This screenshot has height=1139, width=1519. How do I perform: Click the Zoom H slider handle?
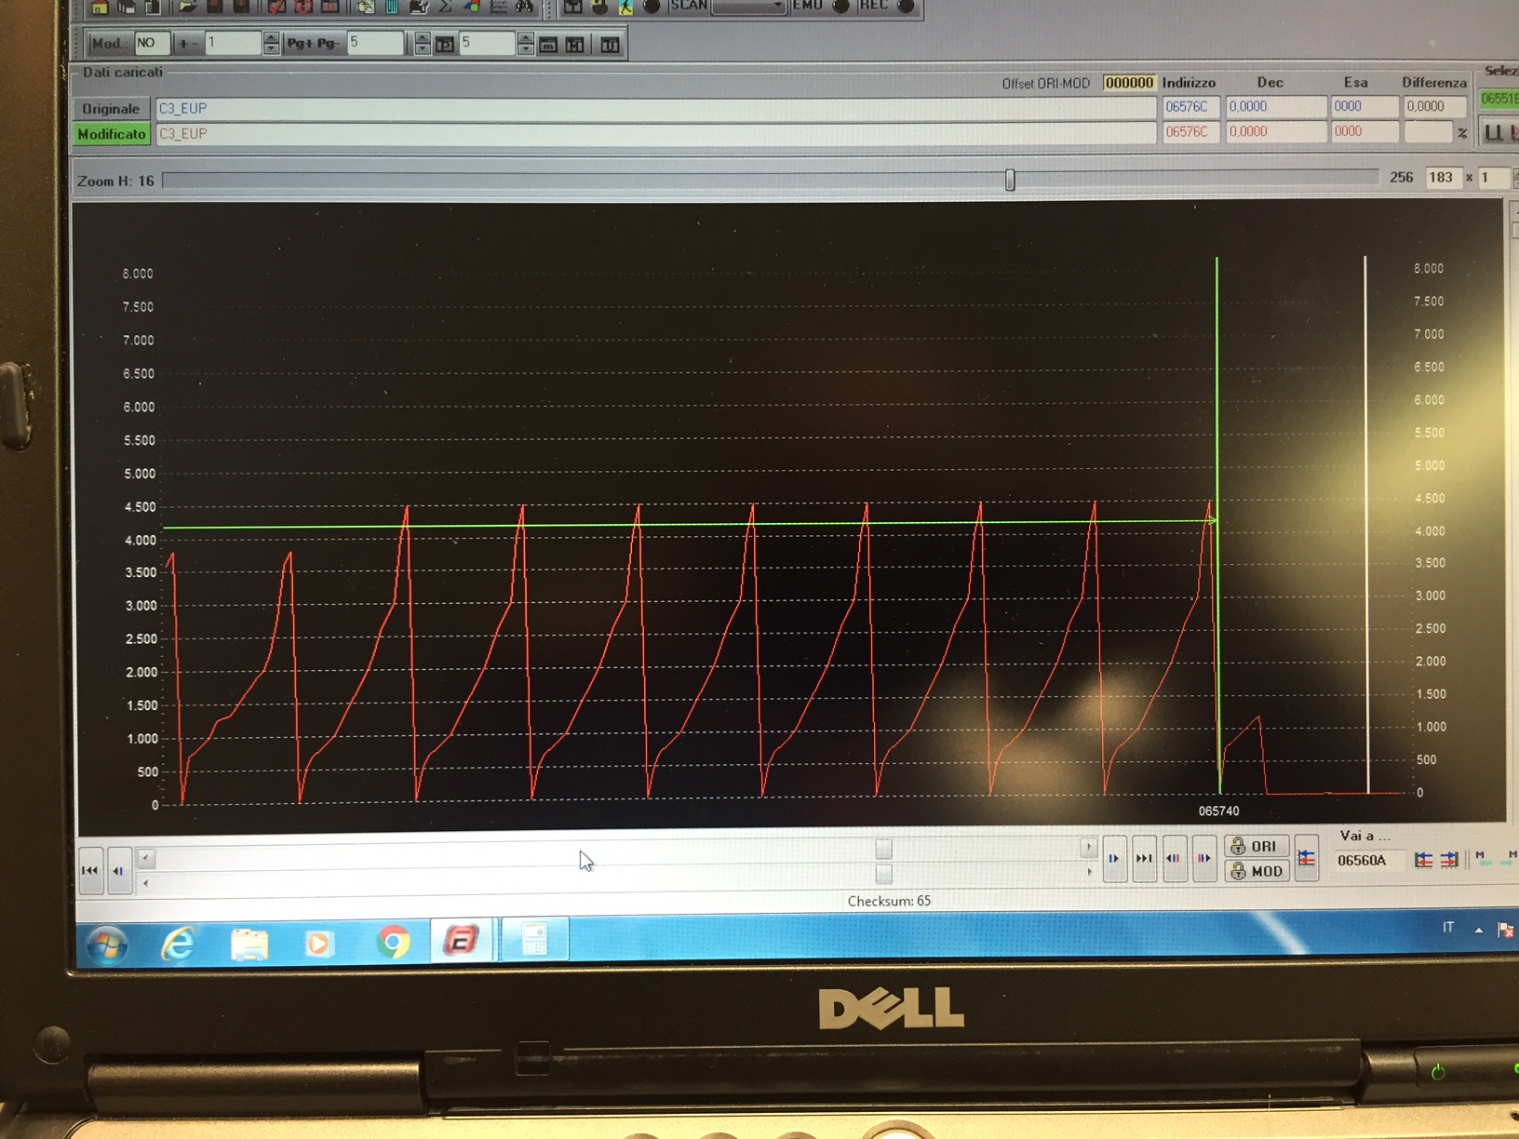pyautogui.click(x=1010, y=180)
